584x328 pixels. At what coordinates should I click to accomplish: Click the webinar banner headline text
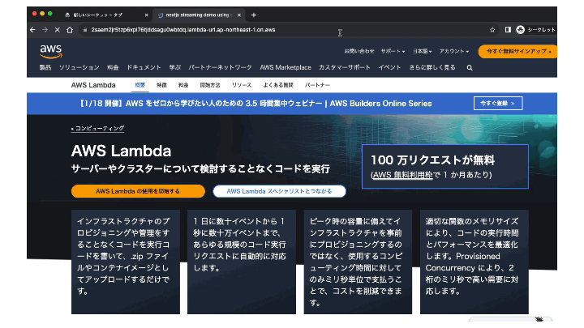coord(255,104)
